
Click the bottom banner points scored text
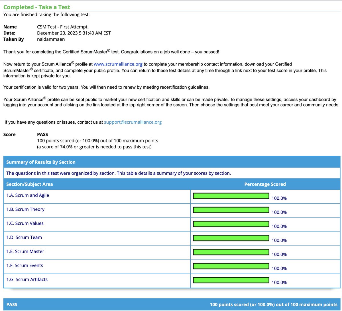(274, 304)
